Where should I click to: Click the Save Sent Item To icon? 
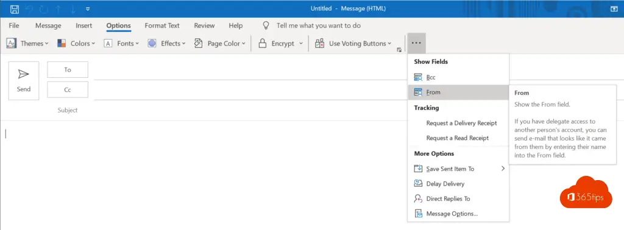(418, 169)
